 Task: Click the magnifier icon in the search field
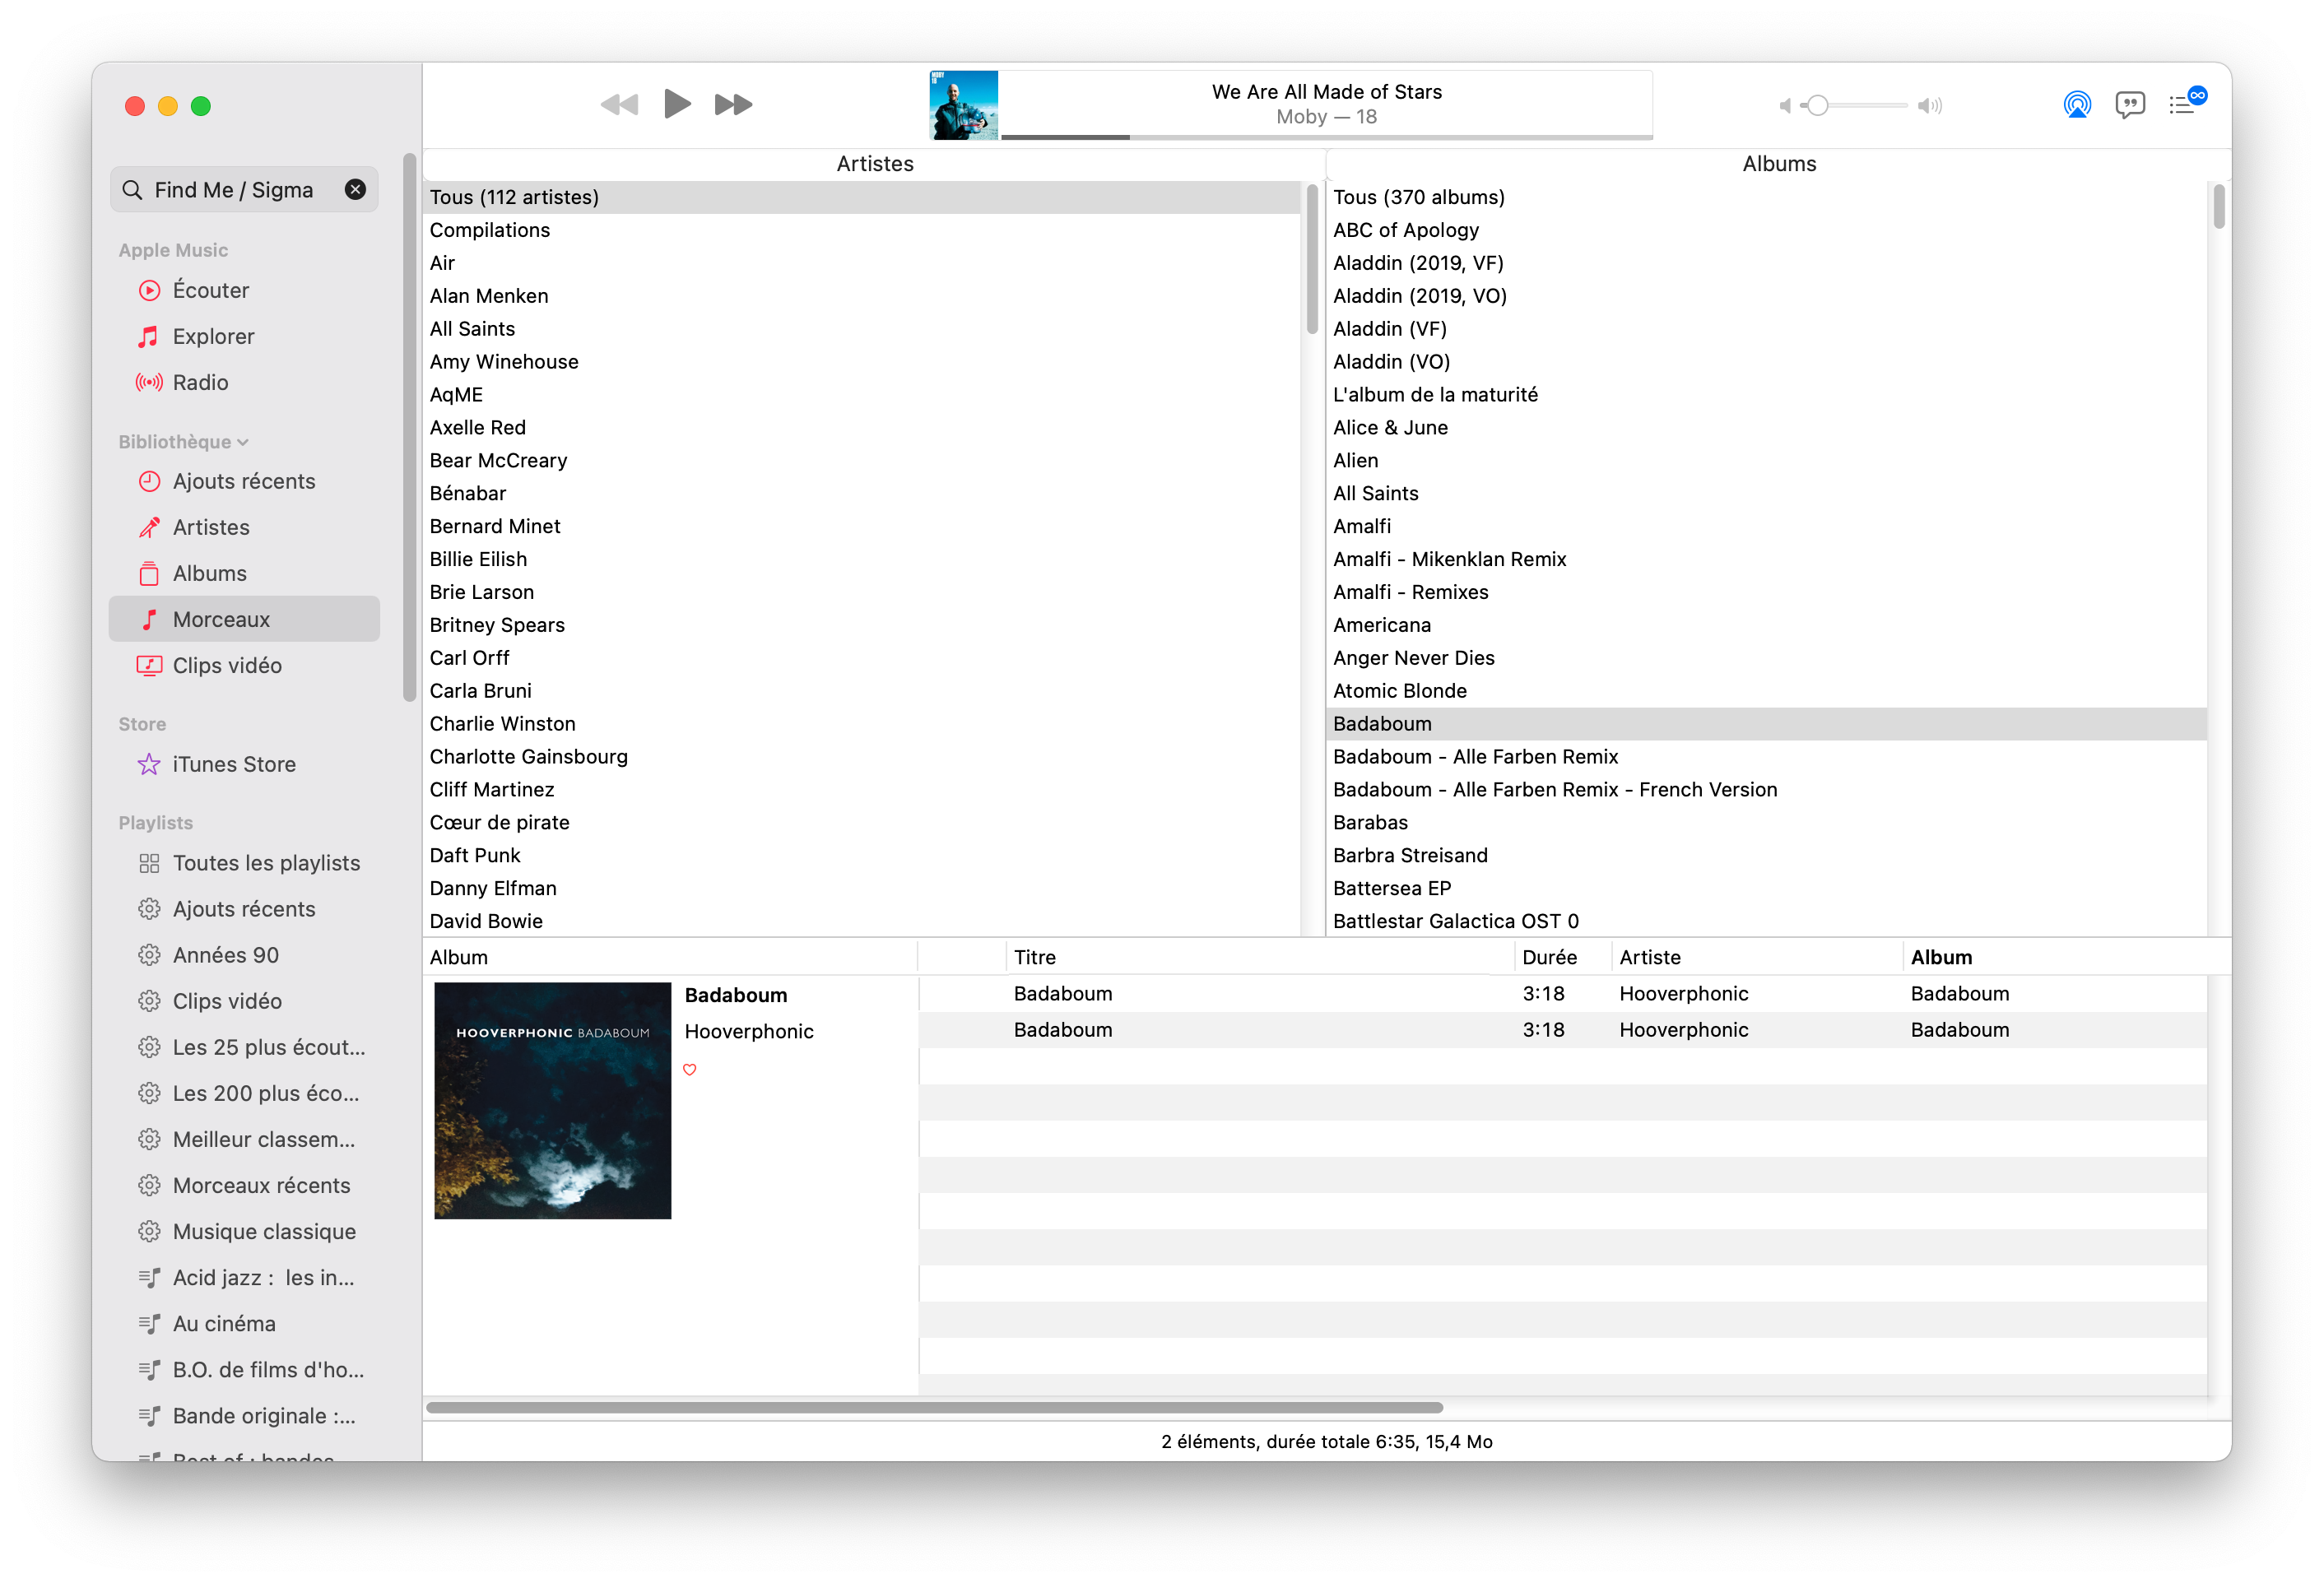[x=132, y=190]
